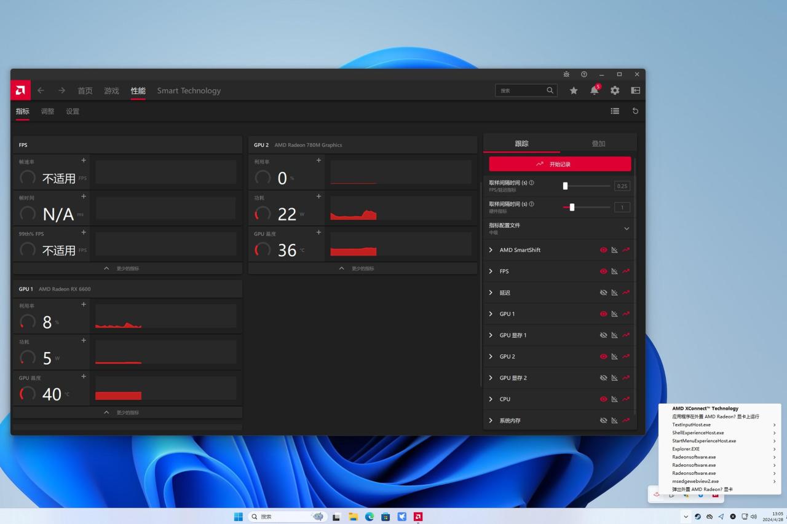
Task: Click the 开始记录 button
Action: coord(560,164)
